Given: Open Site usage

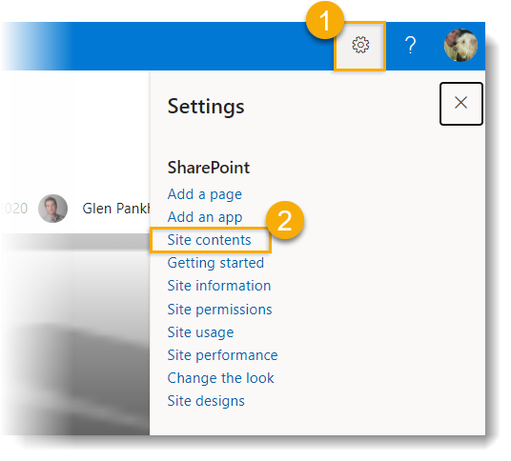Looking at the screenshot, I should 200,332.
